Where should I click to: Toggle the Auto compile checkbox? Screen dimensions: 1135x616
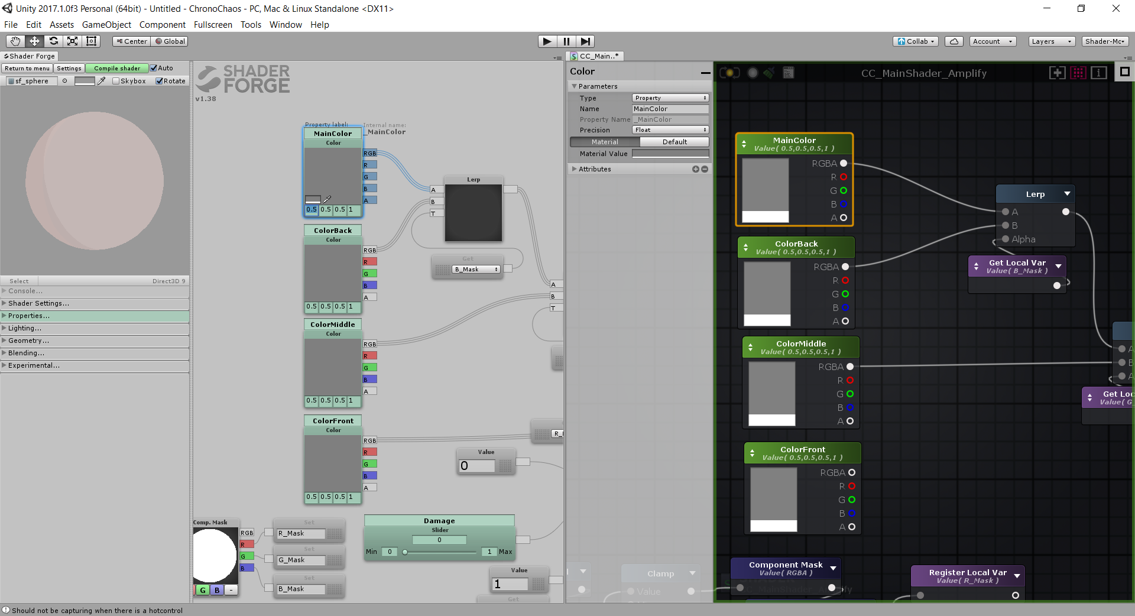(x=154, y=68)
